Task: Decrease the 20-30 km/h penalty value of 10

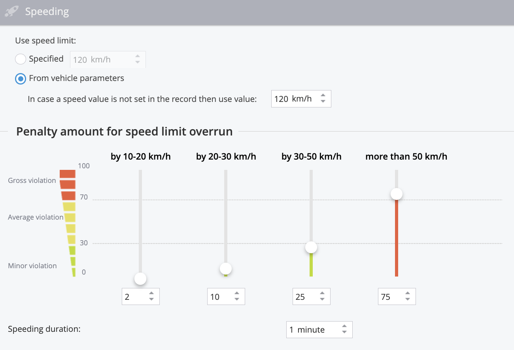Action: click(237, 299)
